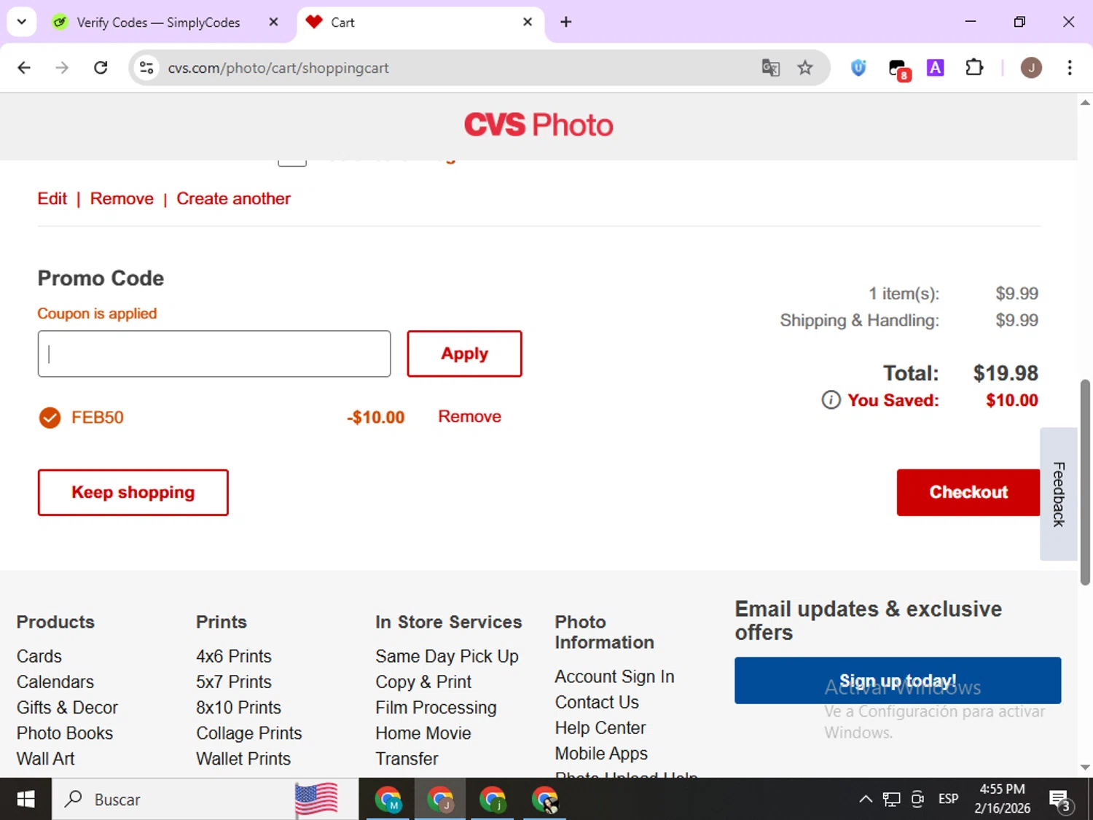This screenshot has height=820, width=1093.
Task: Click the You Saved info icon
Action: [x=831, y=400]
